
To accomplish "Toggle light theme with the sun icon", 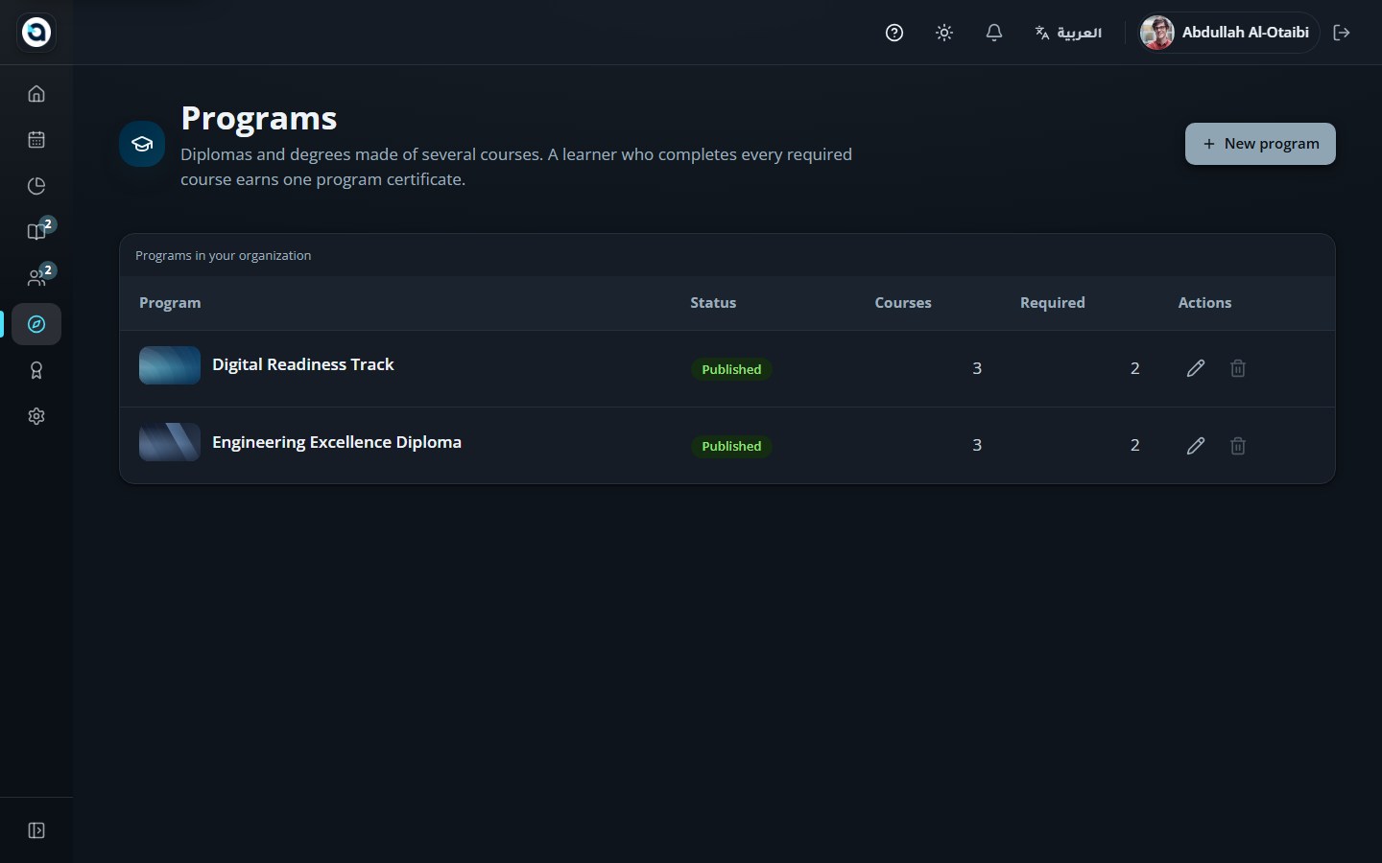I will [944, 33].
